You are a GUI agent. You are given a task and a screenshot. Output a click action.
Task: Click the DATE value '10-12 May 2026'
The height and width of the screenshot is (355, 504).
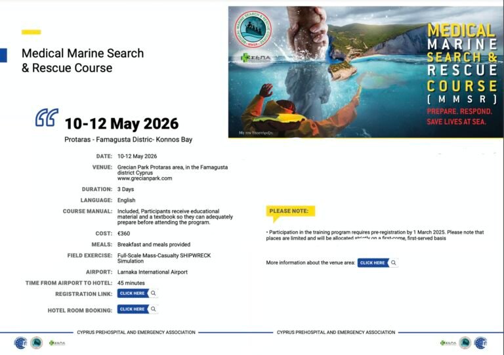pos(137,156)
